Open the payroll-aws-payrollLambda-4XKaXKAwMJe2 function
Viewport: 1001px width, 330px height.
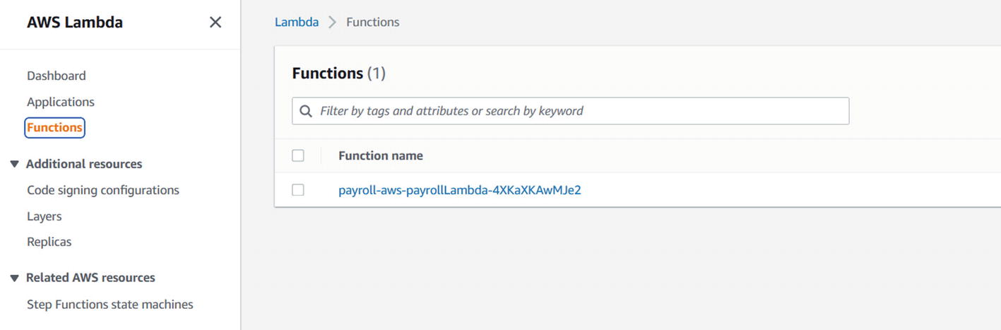[x=459, y=190]
